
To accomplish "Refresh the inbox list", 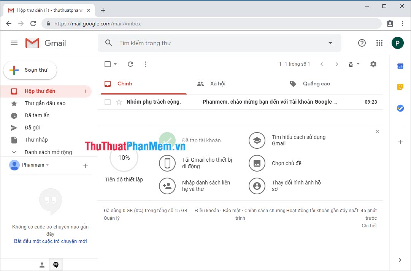I will pyautogui.click(x=130, y=64).
